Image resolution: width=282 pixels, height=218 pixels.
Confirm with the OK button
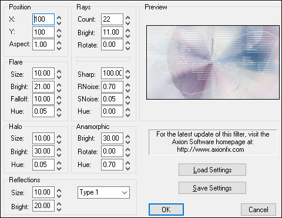click(166, 210)
